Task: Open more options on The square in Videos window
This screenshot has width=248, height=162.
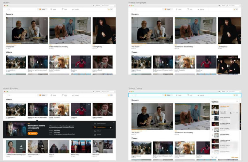Action: click(45, 20)
